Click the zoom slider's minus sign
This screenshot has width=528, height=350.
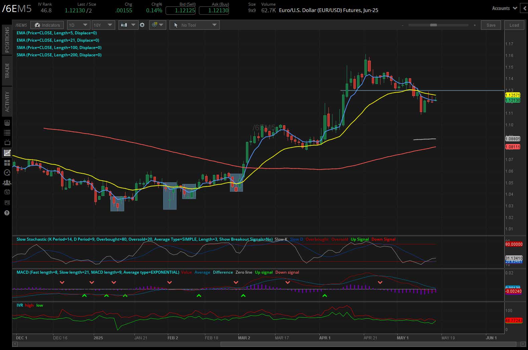[403, 25]
